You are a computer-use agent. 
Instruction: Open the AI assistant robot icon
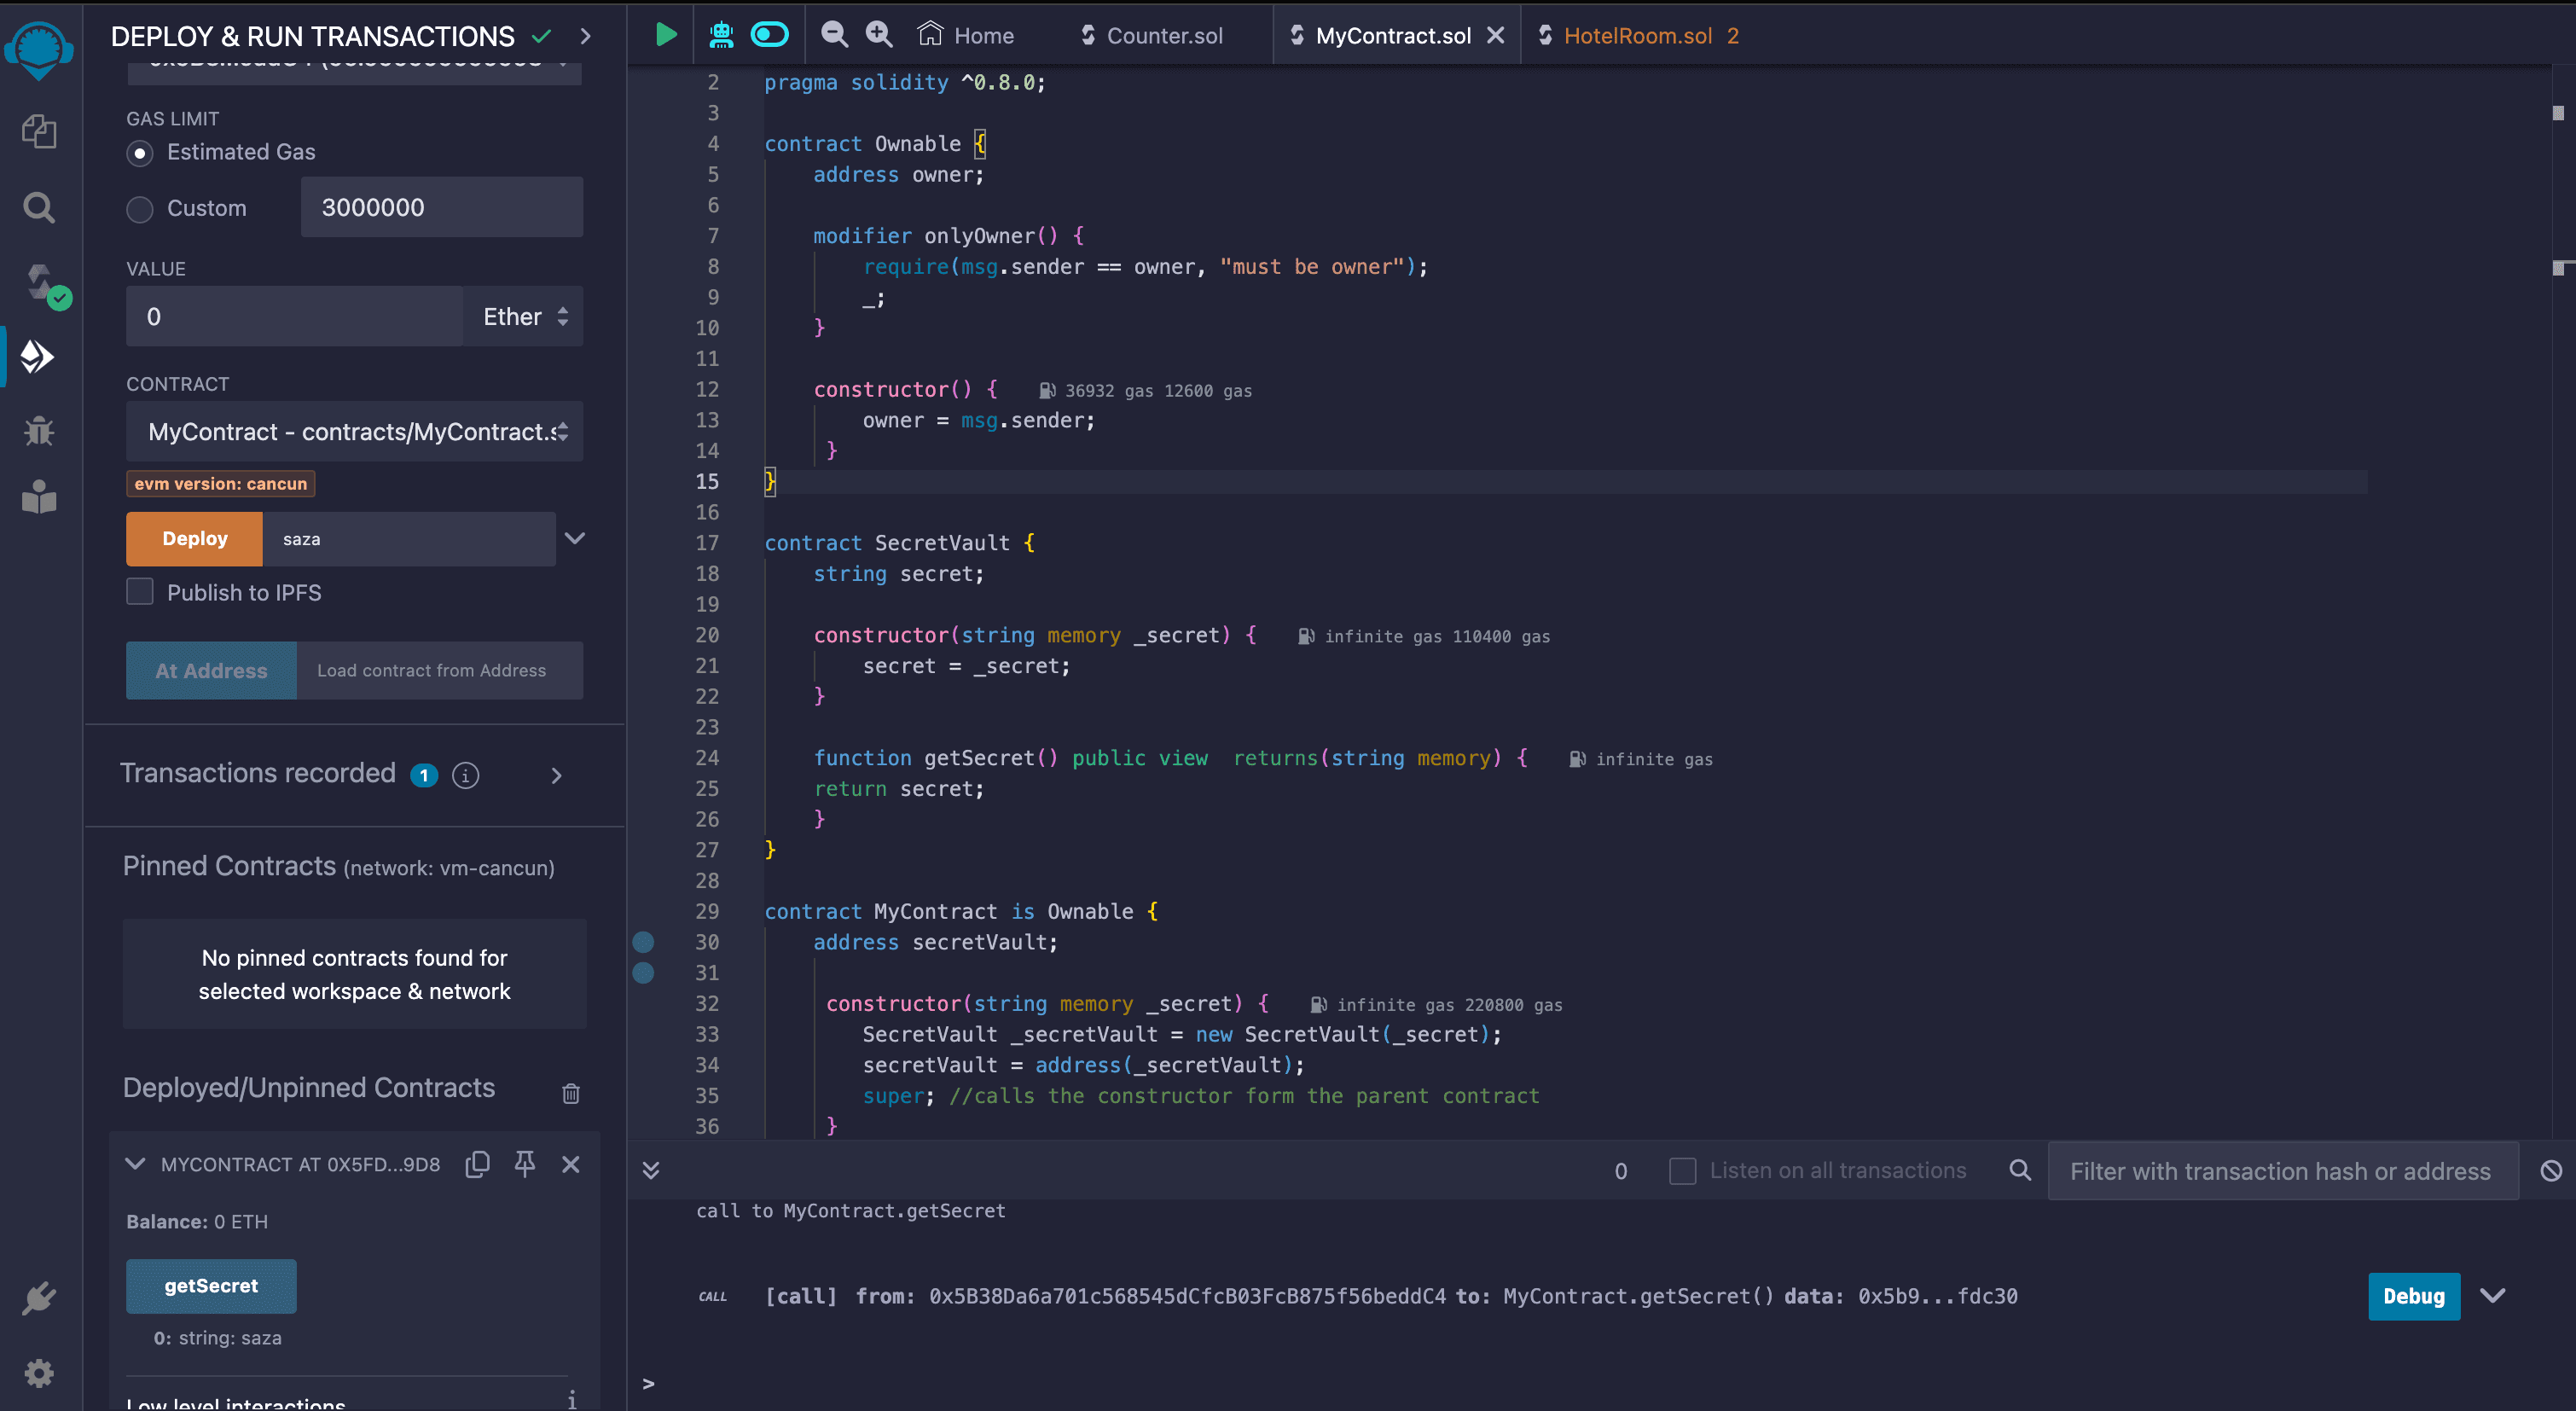point(721,35)
